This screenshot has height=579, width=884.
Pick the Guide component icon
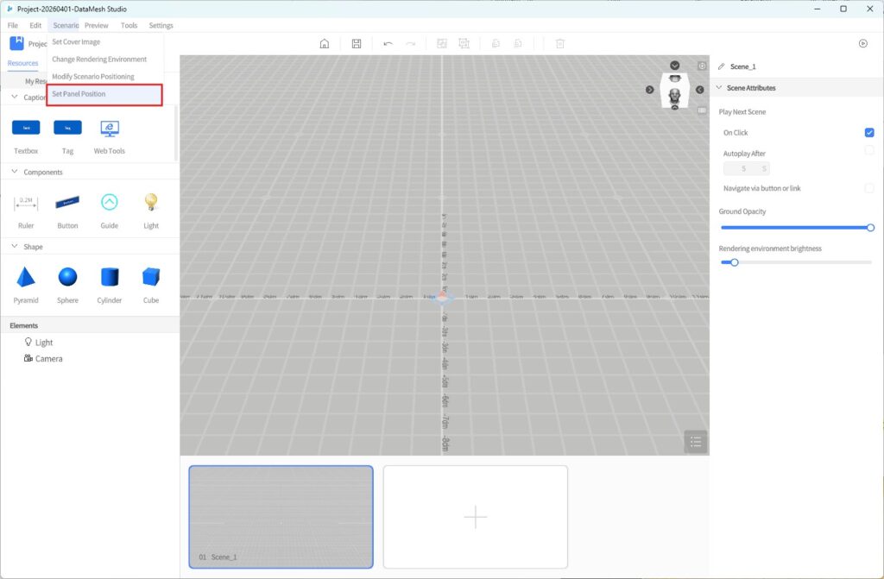pos(109,202)
